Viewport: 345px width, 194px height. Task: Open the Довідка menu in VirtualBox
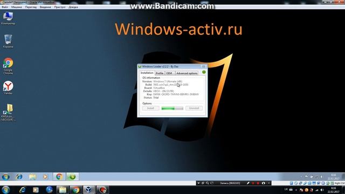[x=73, y=7]
